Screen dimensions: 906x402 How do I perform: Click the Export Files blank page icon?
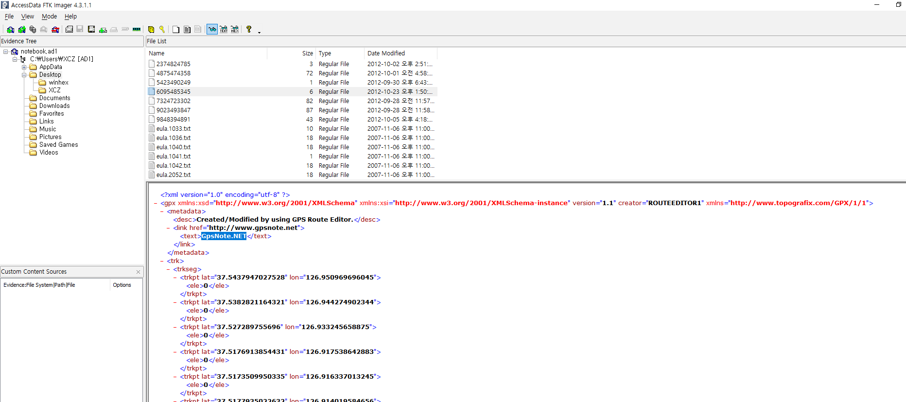(x=176, y=30)
